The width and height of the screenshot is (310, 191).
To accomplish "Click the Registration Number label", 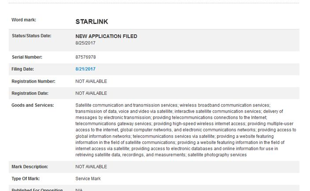I will 33,81.
